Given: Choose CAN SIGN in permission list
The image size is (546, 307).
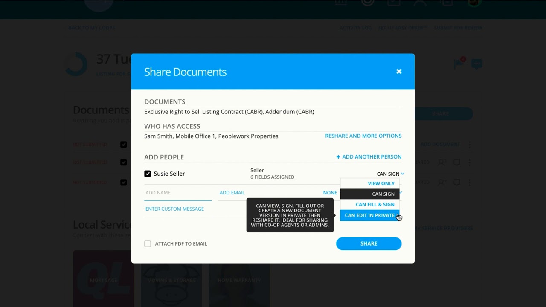Looking at the screenshot, I should pyautogui.click(x=370, y=194).
